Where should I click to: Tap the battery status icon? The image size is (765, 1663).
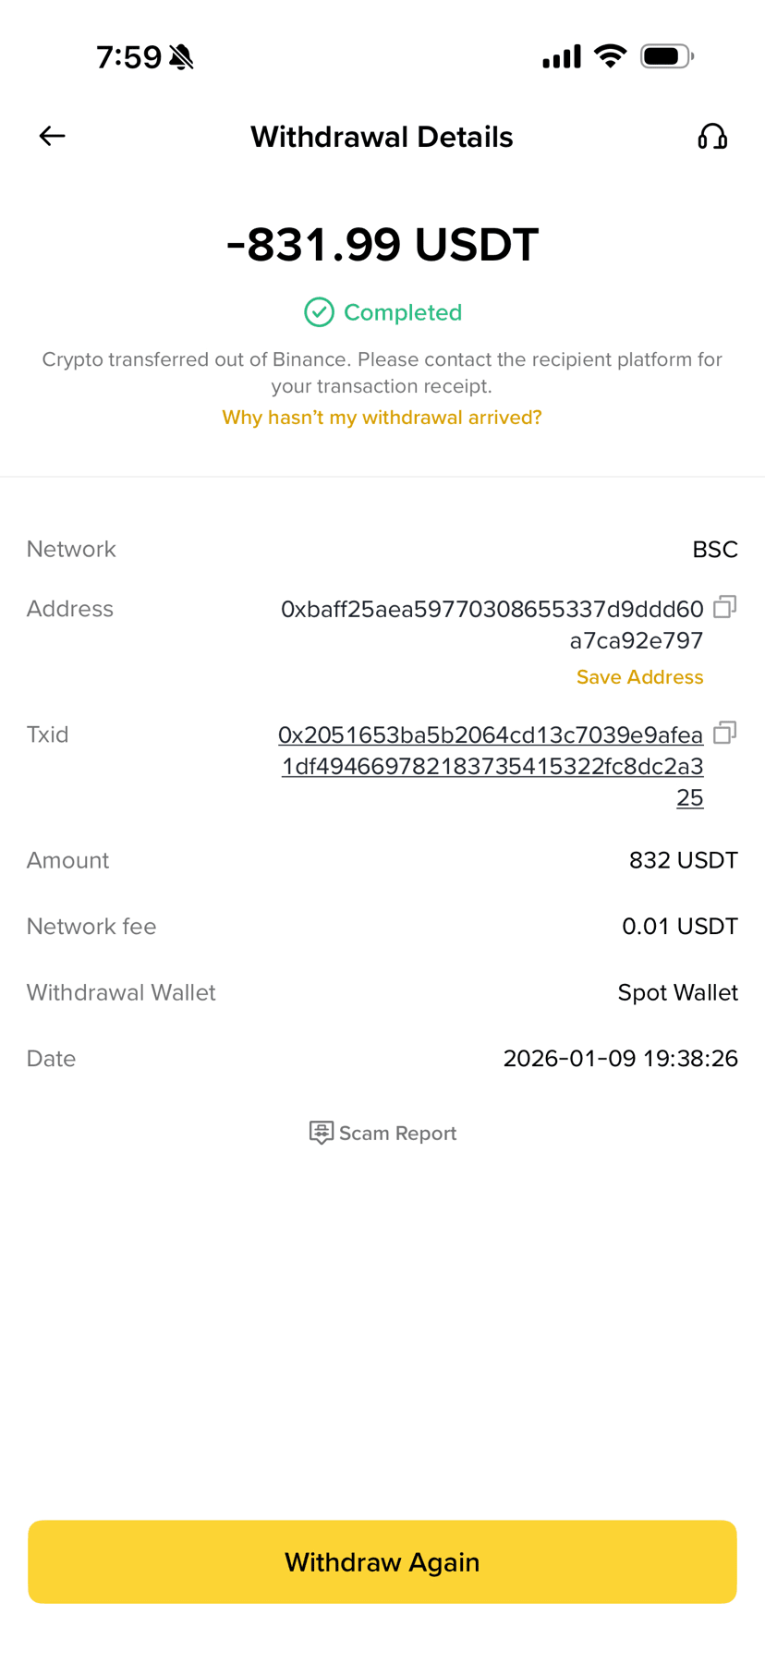pos(666,56)
